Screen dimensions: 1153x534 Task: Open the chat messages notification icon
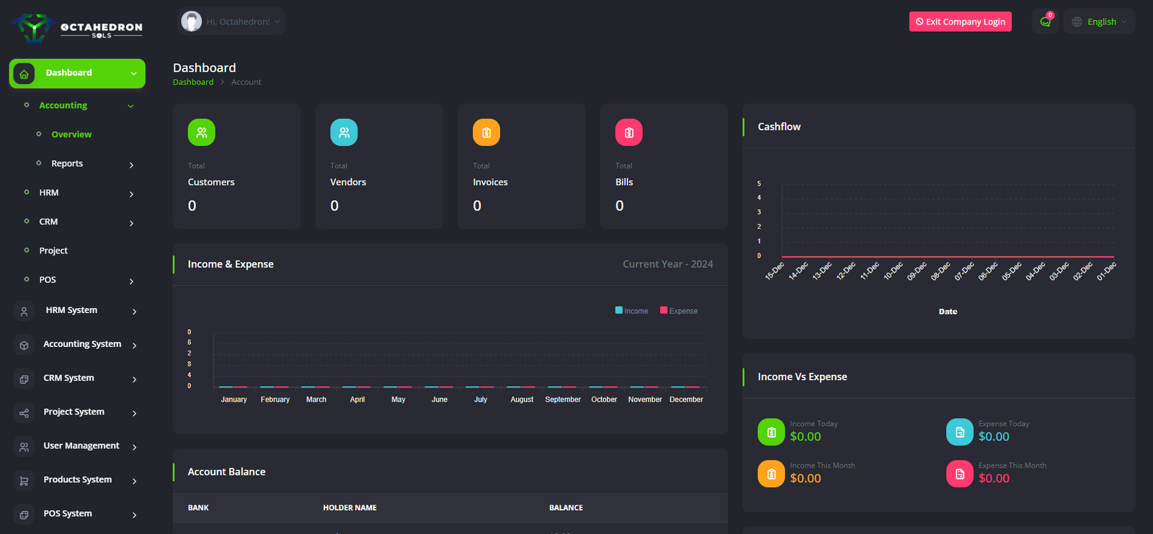1045,22
